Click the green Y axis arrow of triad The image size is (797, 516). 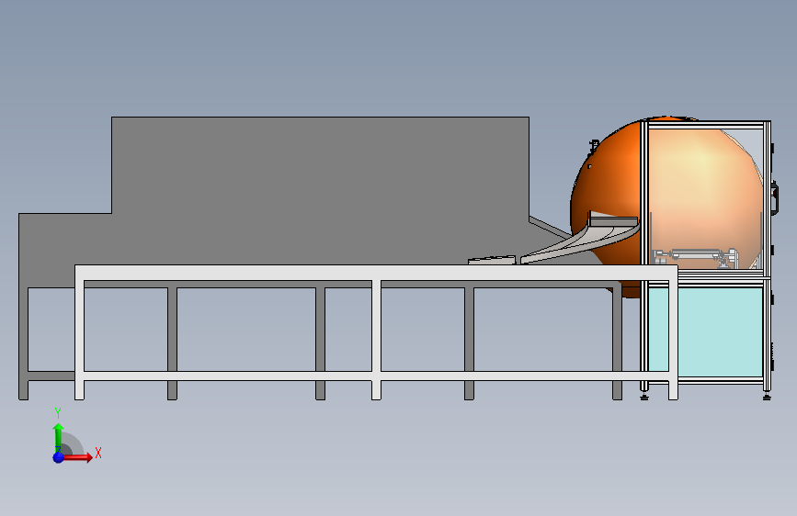coord(59,437)
